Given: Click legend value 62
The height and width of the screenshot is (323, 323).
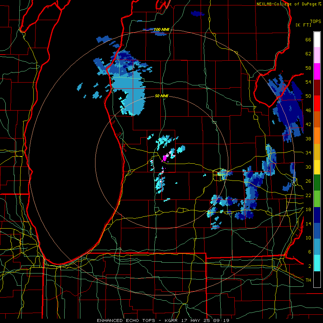Looking at the screenshot, I should point(308,54).
